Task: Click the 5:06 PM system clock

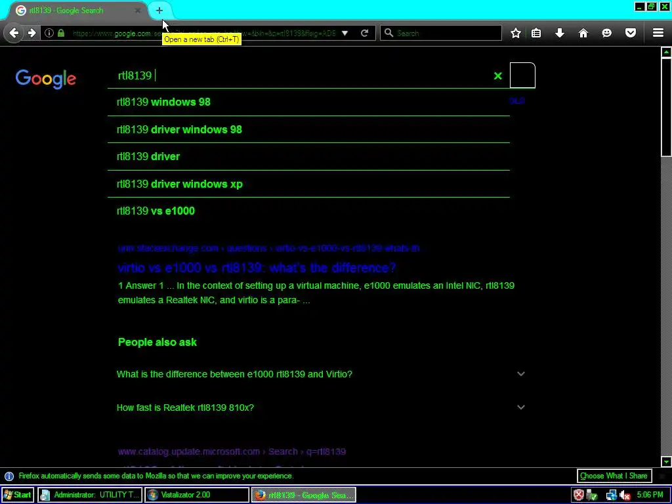Action: coord(650,495)
